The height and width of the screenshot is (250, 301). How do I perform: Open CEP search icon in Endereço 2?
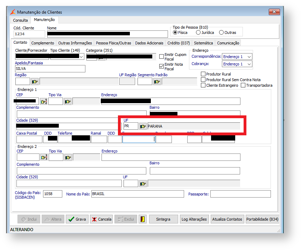(44, 157)
